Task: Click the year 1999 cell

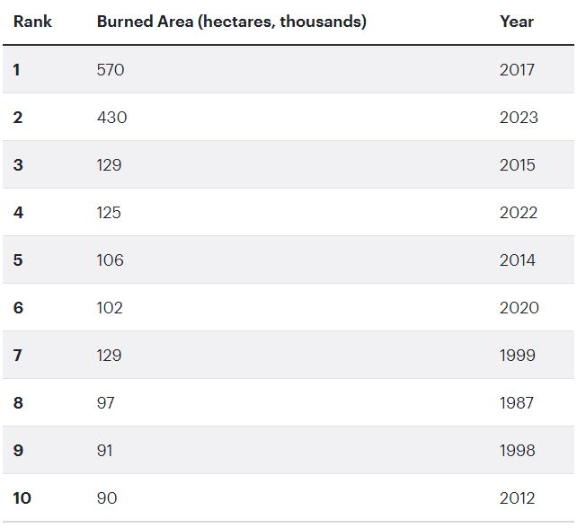Action: pyautogui.click(x=517, y=356)
